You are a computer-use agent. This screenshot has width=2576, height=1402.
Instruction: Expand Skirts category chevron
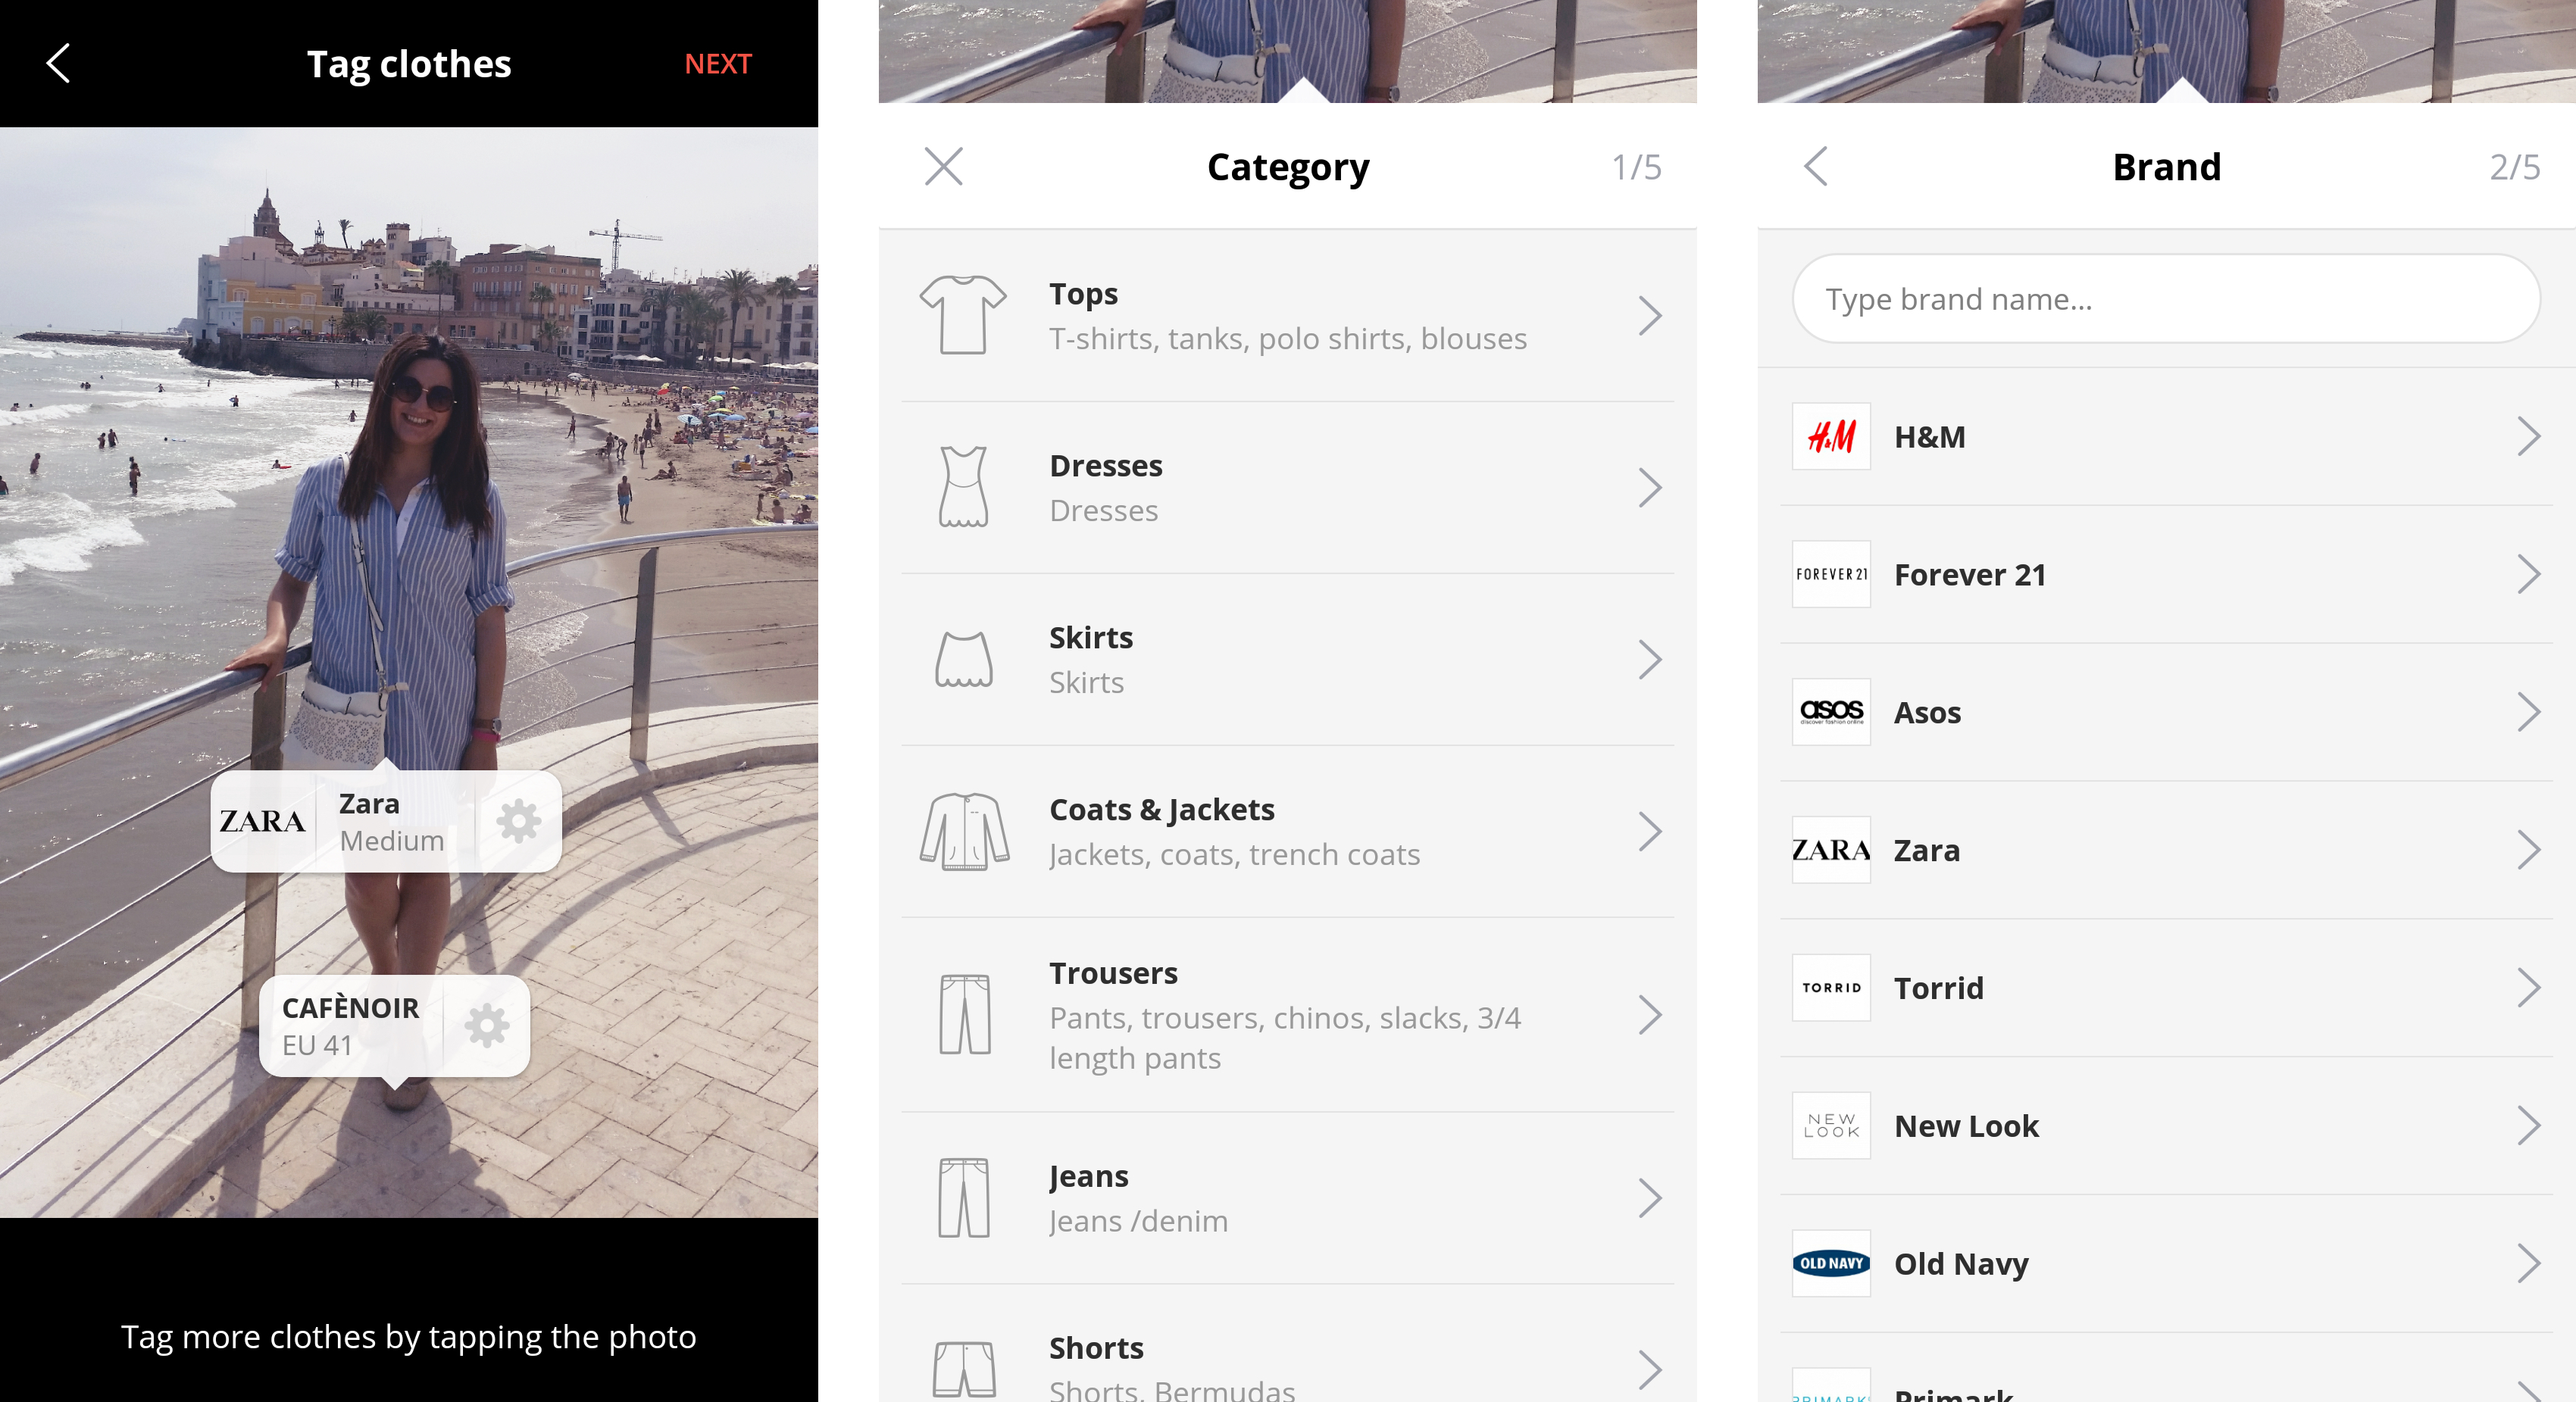click(x=1649, y=660)
